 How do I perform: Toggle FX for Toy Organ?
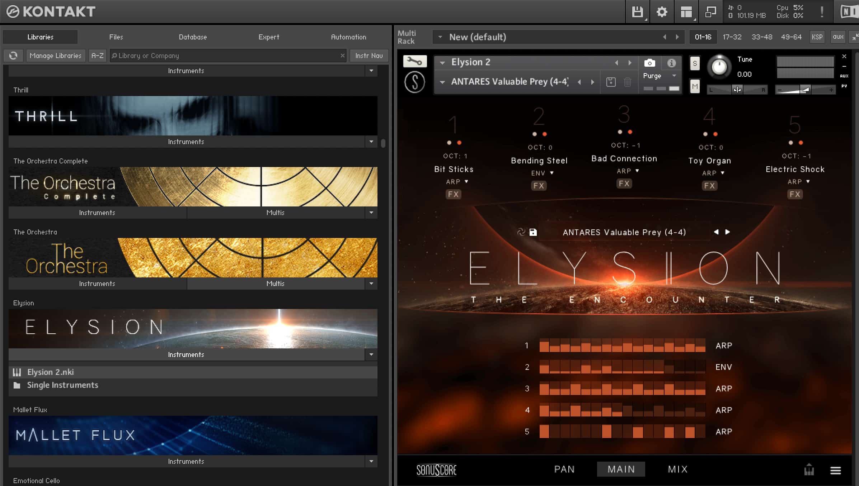coord(709,186)
